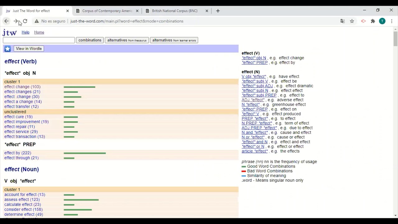Open the Help link

pyautogui.click(x=25, y=32)
